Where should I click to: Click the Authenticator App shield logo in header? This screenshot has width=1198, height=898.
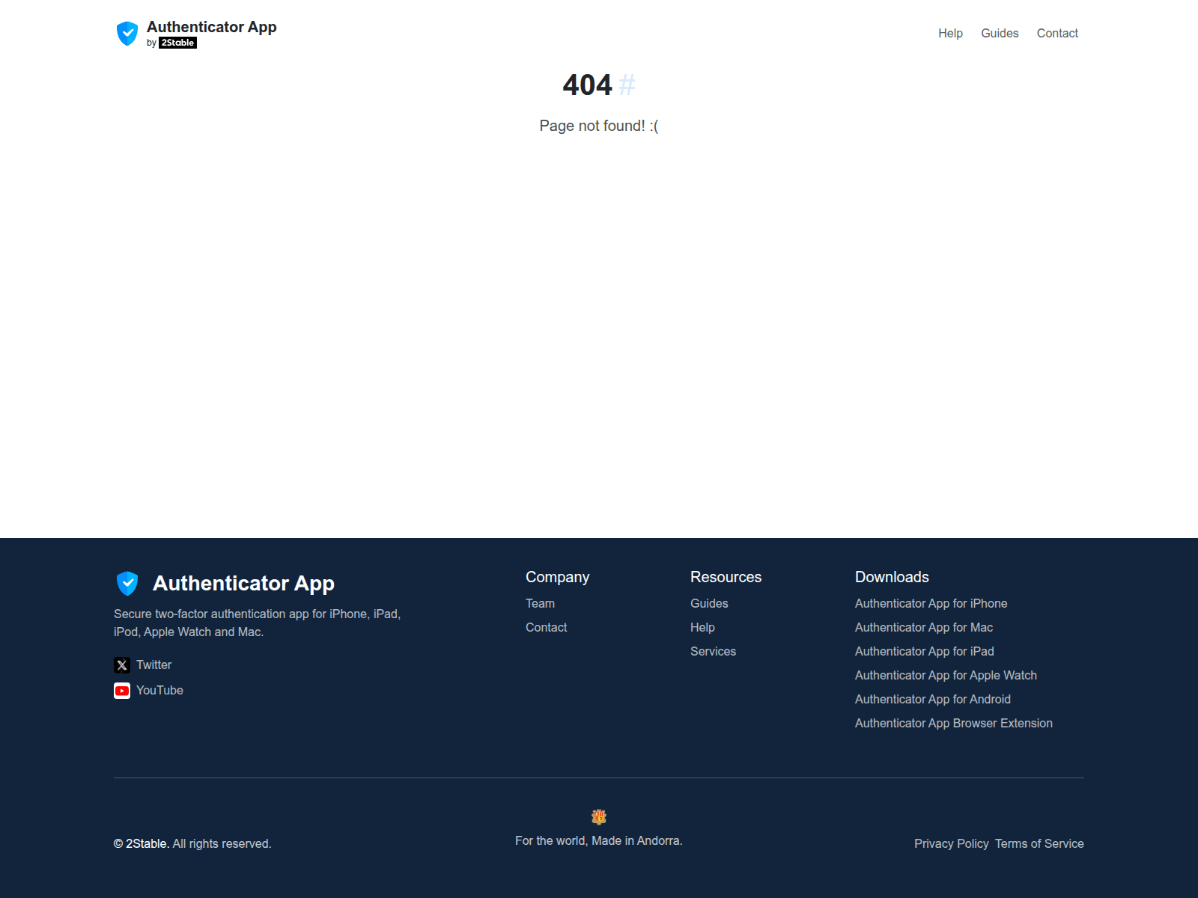(x=127, y=33)
